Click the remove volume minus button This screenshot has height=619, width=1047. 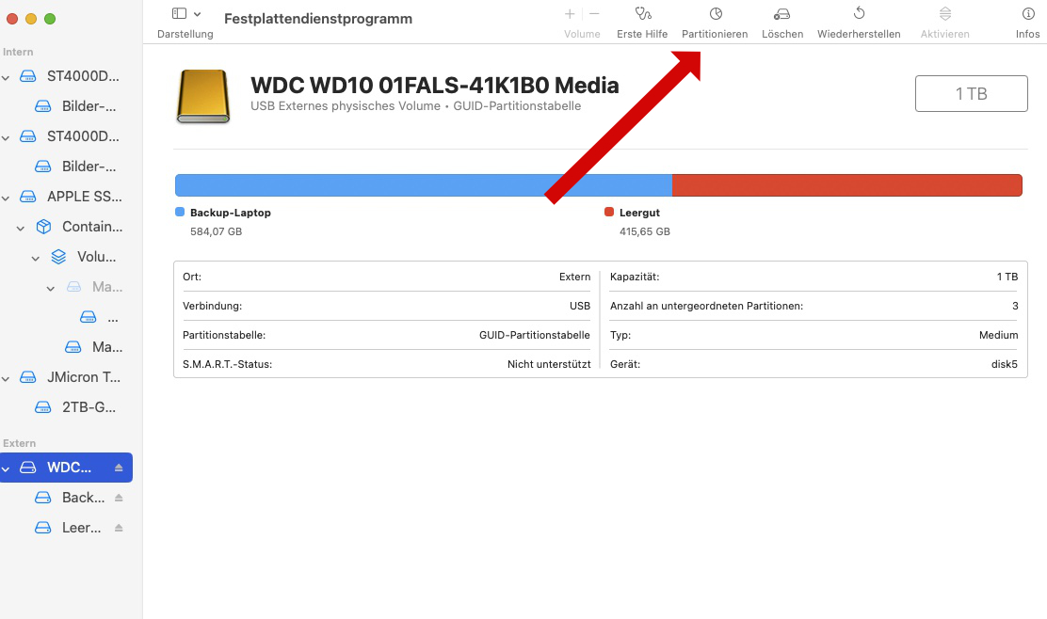click(x=594, y=14)
